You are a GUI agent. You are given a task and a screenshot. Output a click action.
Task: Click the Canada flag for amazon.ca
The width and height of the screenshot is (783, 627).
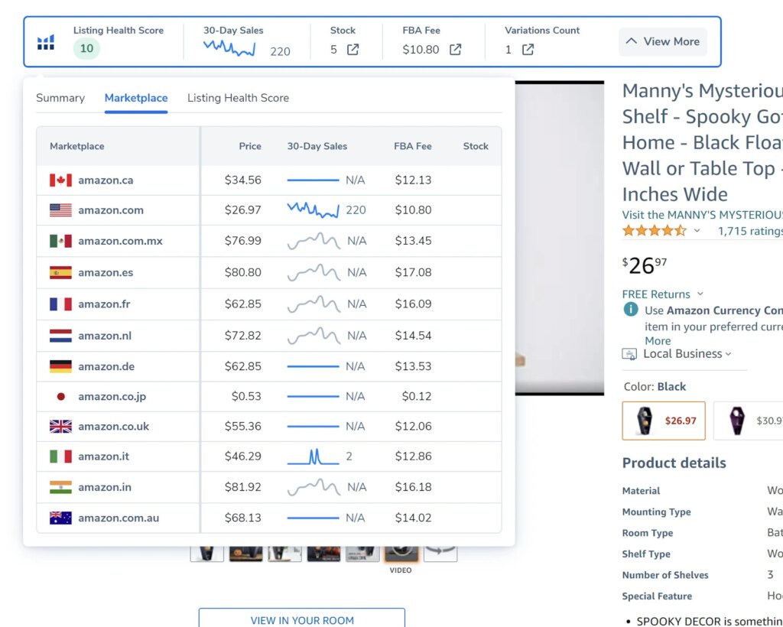pyautogui.click(x=60, y=180)
